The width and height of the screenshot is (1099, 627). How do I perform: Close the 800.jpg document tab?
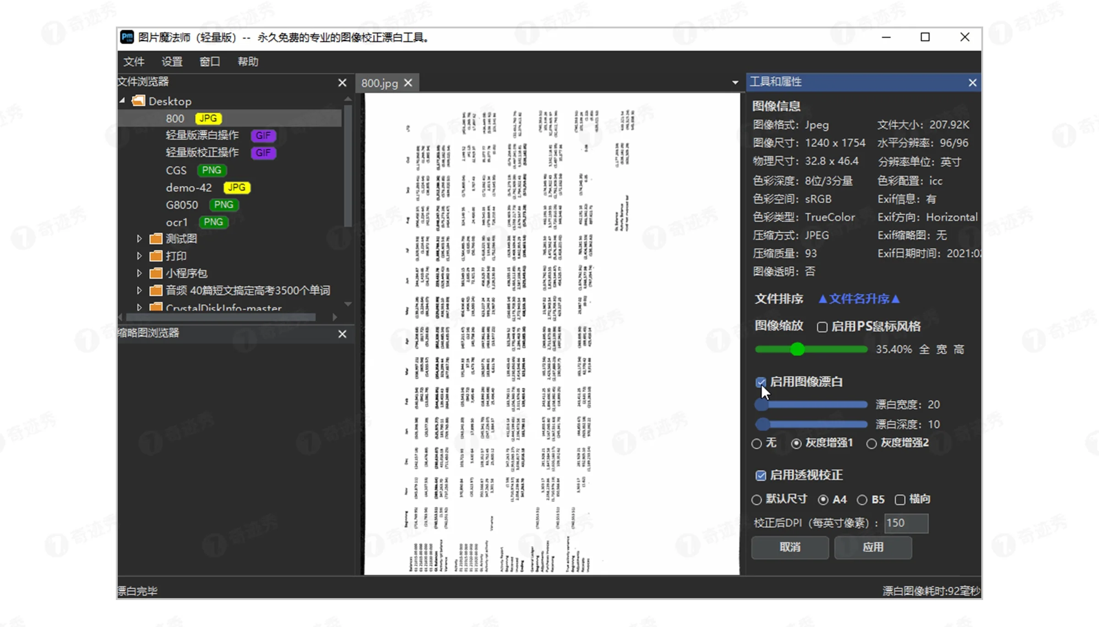(408, 83)
